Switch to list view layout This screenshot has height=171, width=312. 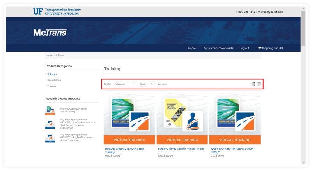(x=259, y=84)
